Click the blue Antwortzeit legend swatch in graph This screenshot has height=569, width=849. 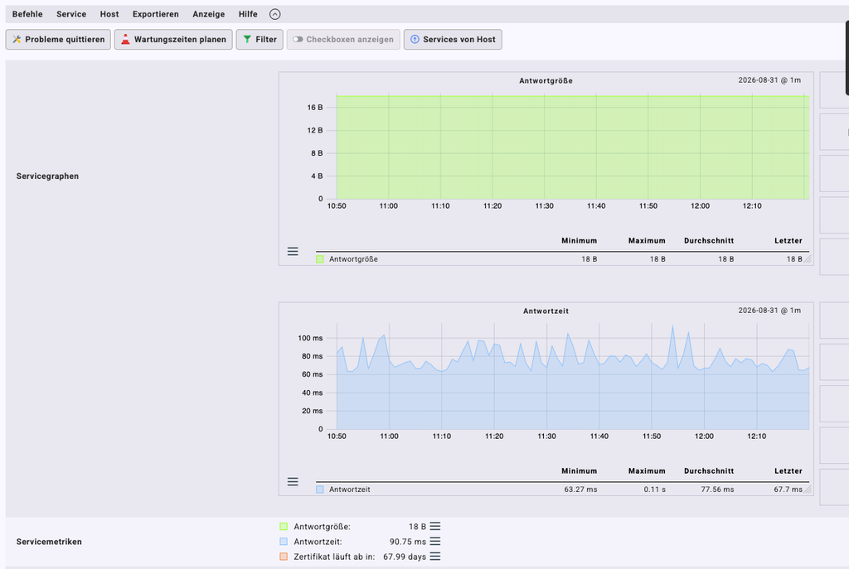[x=320, y=489]
